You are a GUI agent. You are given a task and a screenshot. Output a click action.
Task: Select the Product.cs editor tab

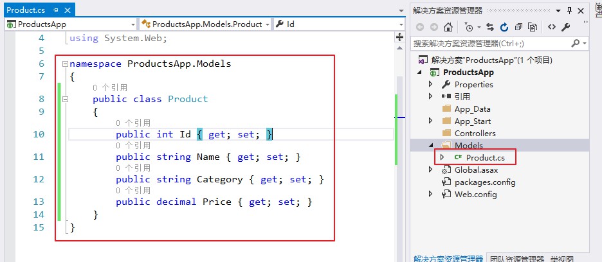click(24, 10)
